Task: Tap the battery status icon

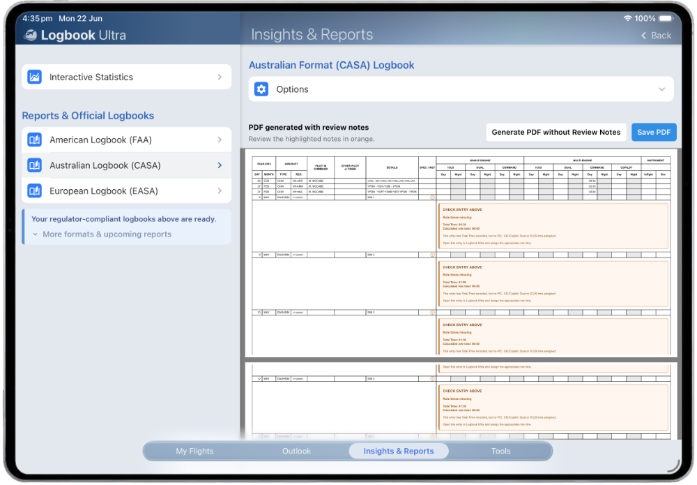Action: point(666,18)
